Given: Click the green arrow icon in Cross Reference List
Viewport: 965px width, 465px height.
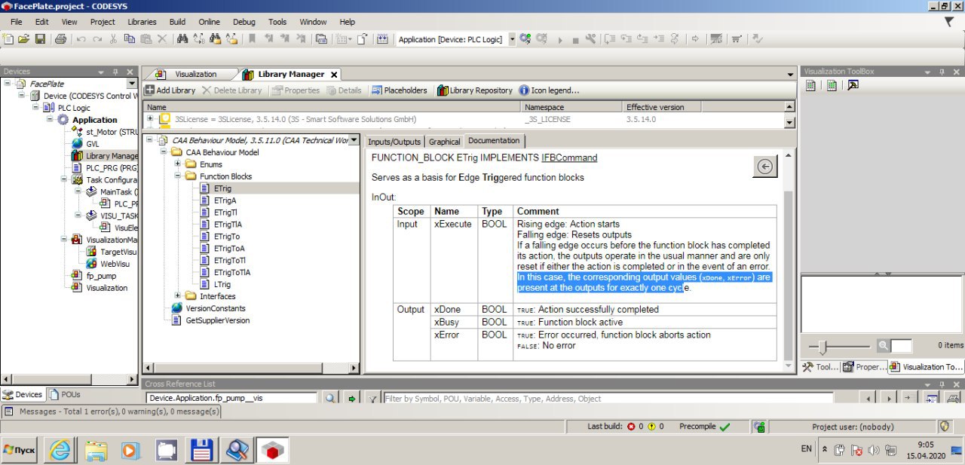Looking at the screenshot, I should (x=351, y=398).
